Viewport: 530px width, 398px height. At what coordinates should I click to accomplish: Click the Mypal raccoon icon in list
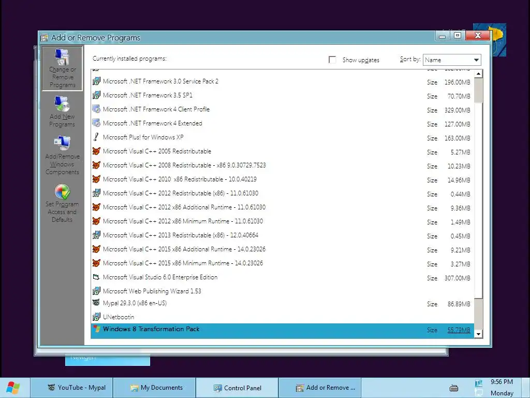click(x=96, y=303)
